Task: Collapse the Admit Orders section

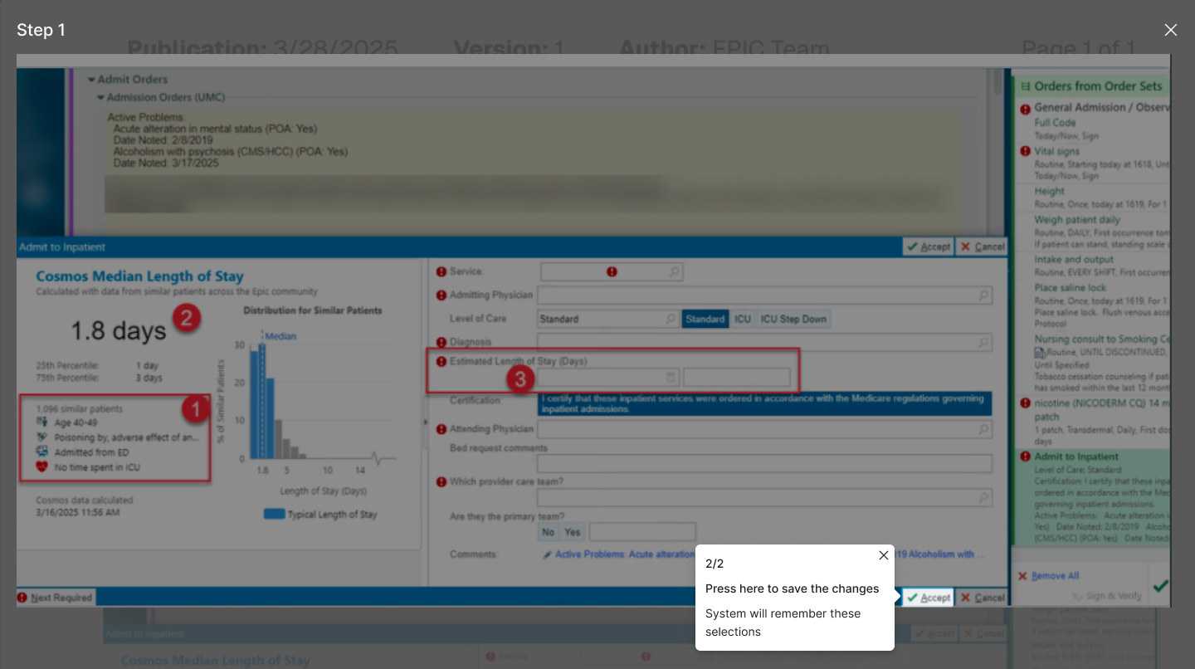Action: (91, 80)
